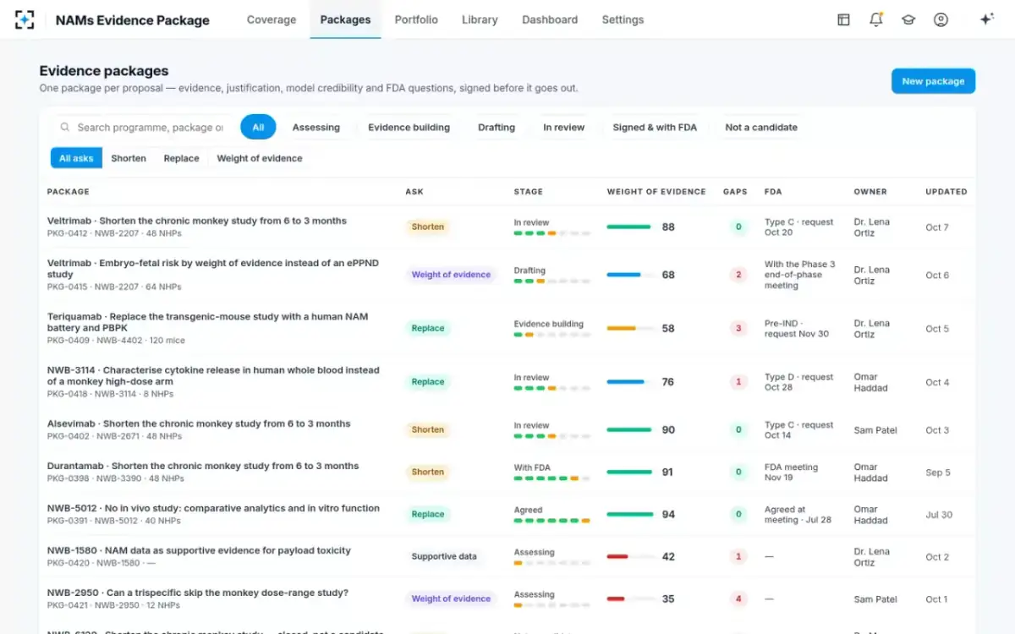
Task: Open the Settings tab
Action: tap(623, 19)
